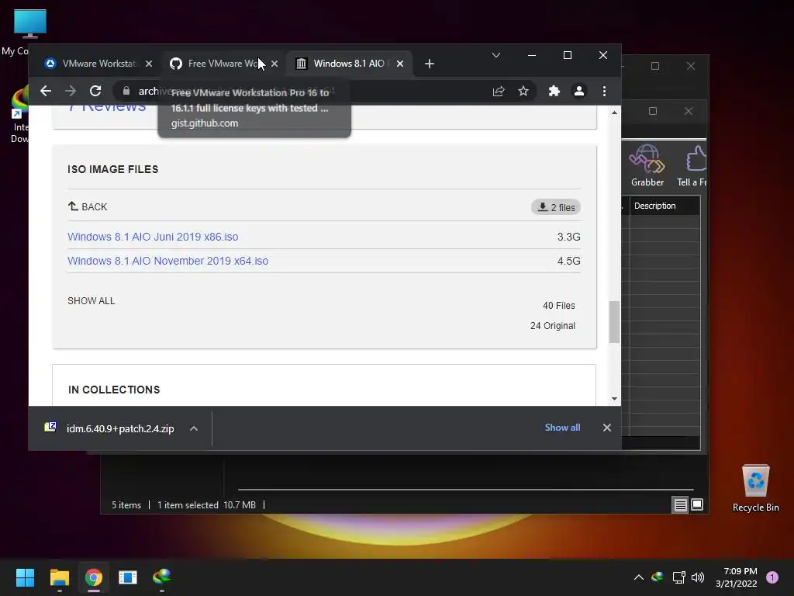Go BACK in ISO image files list

click(88, 206)
